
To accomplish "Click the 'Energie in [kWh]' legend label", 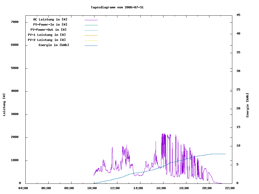I will coord(54,45).
